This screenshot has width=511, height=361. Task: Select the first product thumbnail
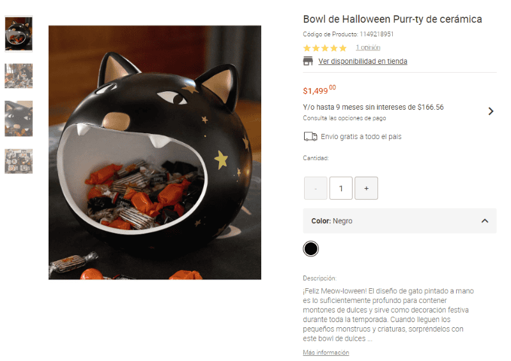[x=19, y=34]
